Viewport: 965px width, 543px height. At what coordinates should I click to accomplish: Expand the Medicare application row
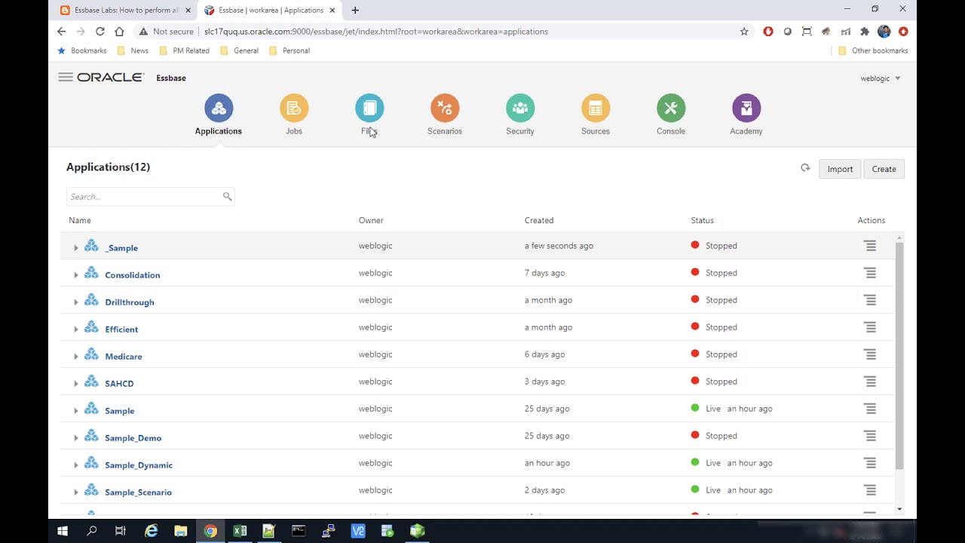[76, 357]
